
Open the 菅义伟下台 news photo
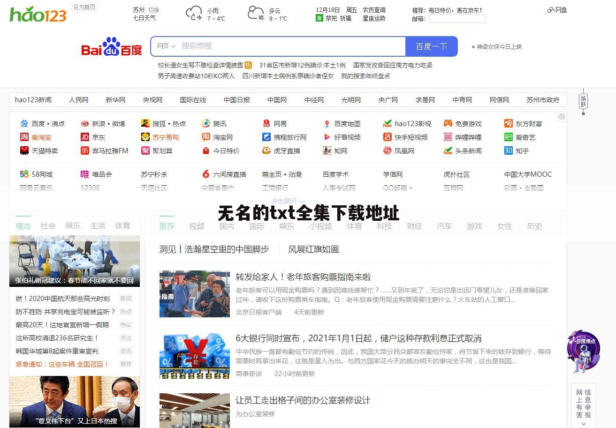tap(75, 402)
